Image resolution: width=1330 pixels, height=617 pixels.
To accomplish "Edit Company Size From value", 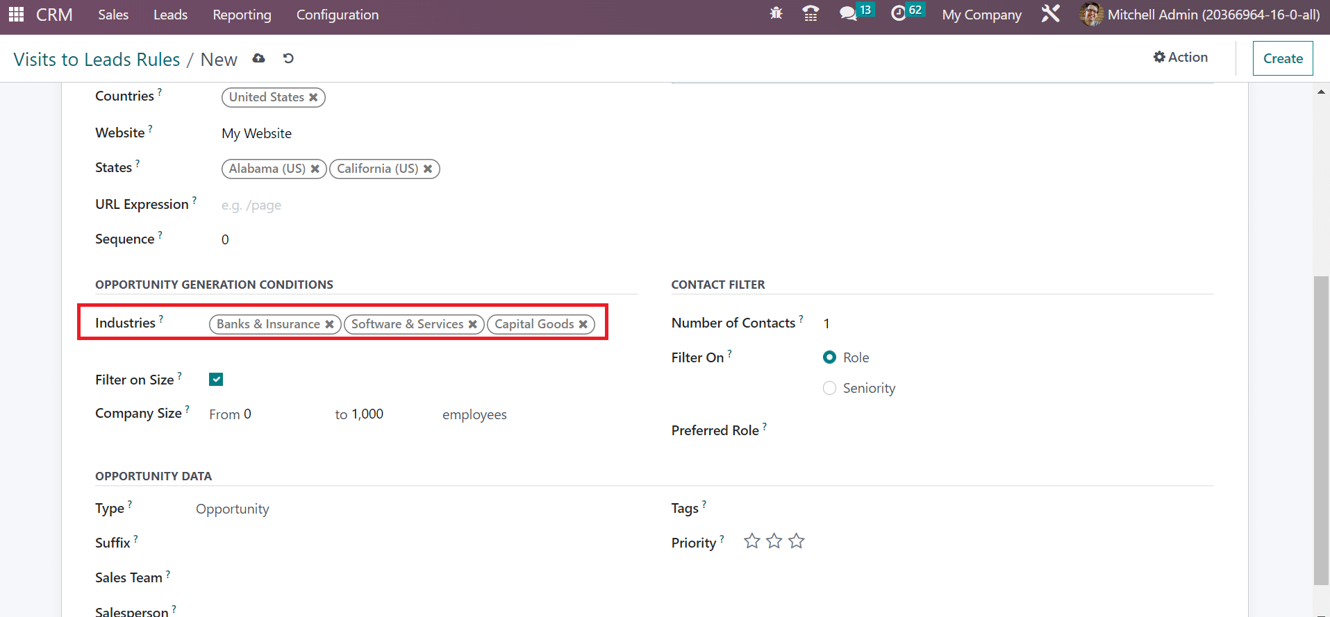I will point(285,414).
